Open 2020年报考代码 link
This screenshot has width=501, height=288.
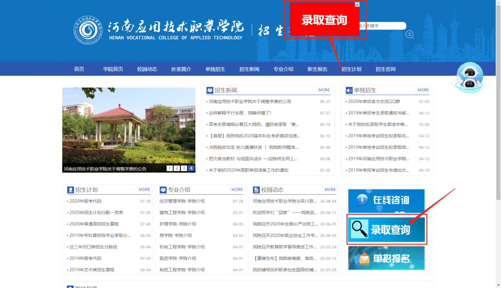pyautogui.click(x=85, y=201)
